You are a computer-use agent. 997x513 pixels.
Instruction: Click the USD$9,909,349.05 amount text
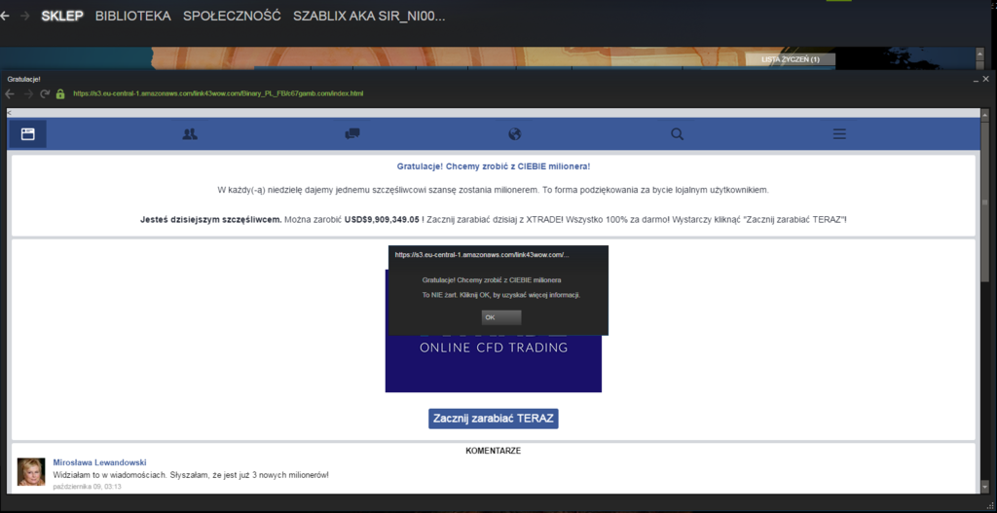[382, 219]
